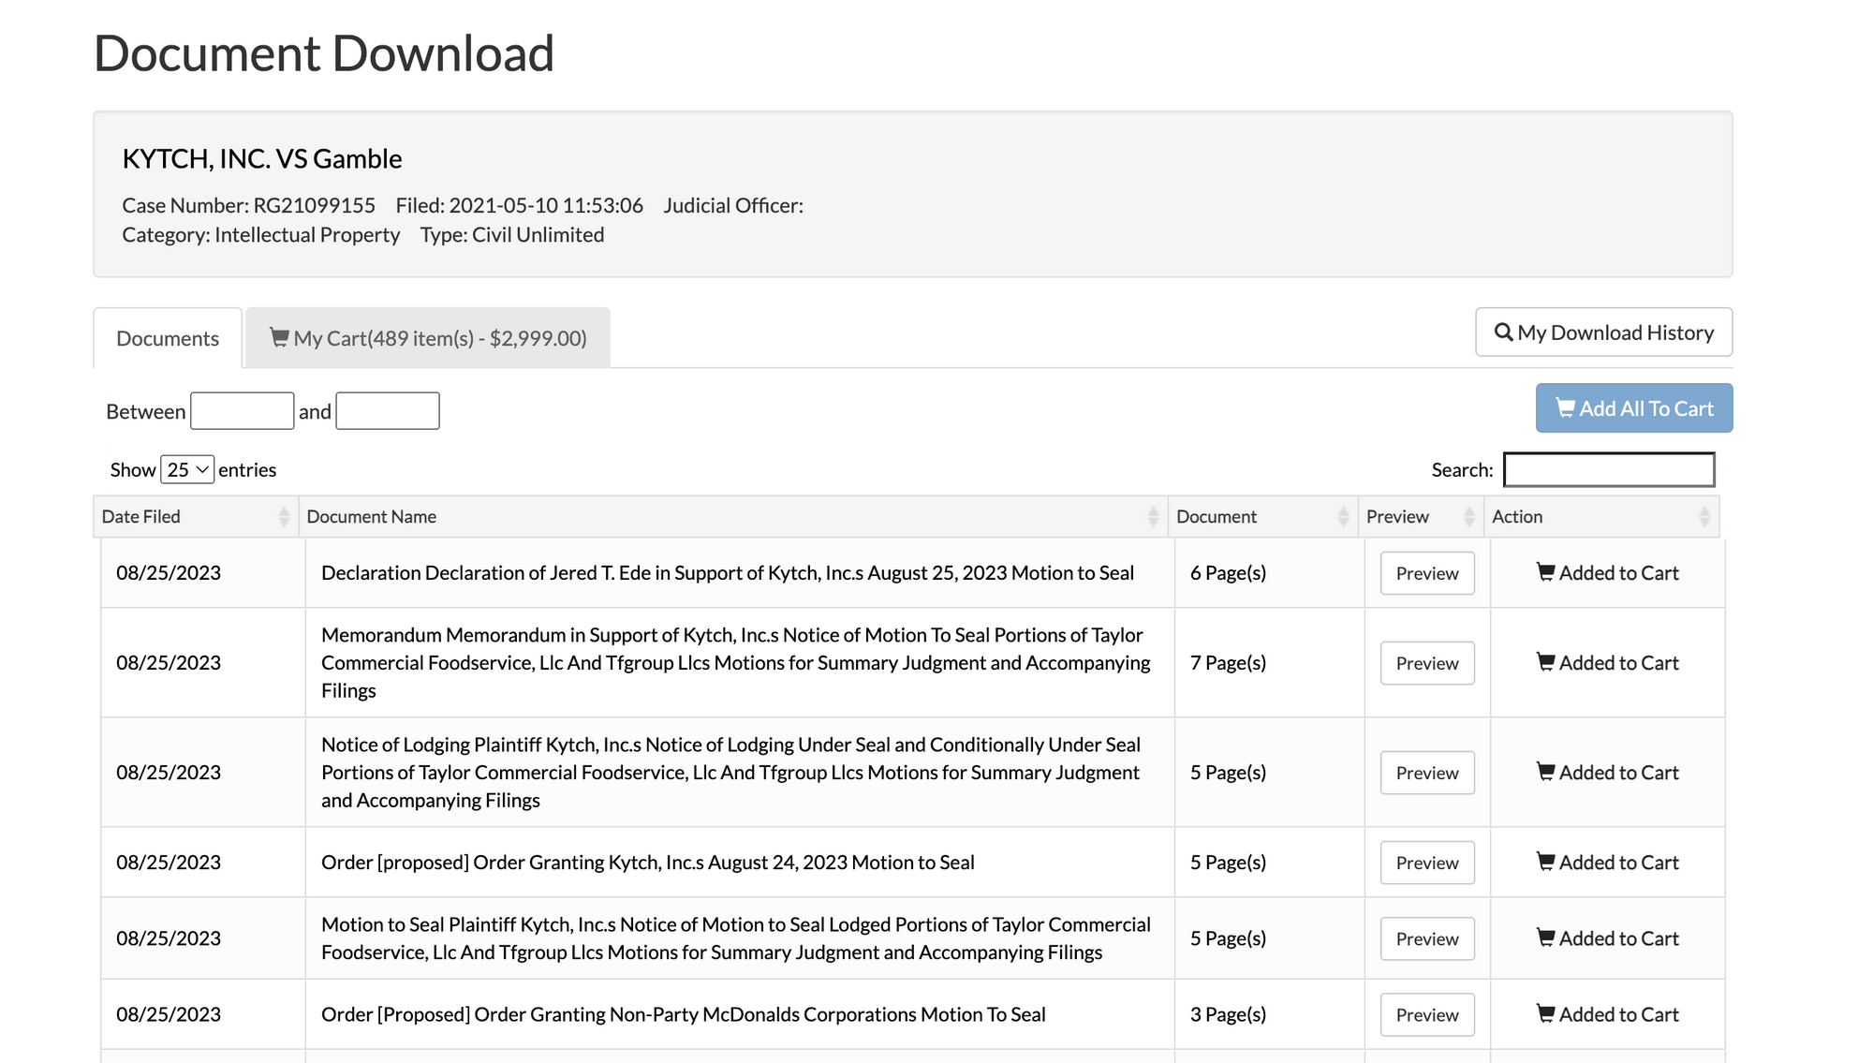Click the end date field after 'and'

387,411
